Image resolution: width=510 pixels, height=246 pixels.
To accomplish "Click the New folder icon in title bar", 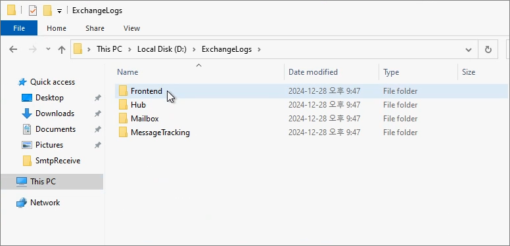I will (x=47, y=10).
